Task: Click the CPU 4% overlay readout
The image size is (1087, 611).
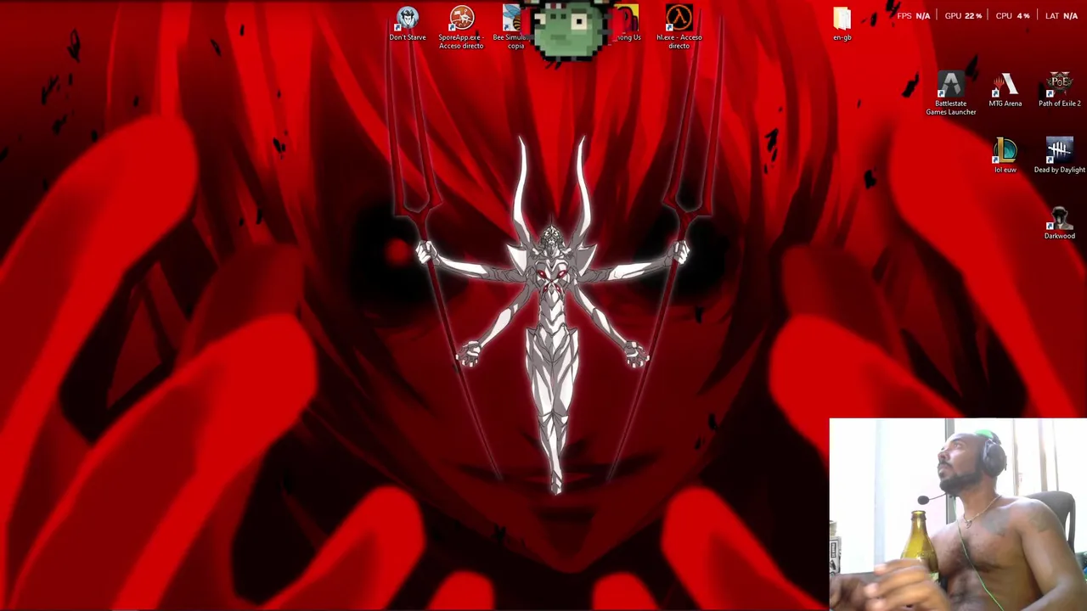Action: click(1012, 15)
